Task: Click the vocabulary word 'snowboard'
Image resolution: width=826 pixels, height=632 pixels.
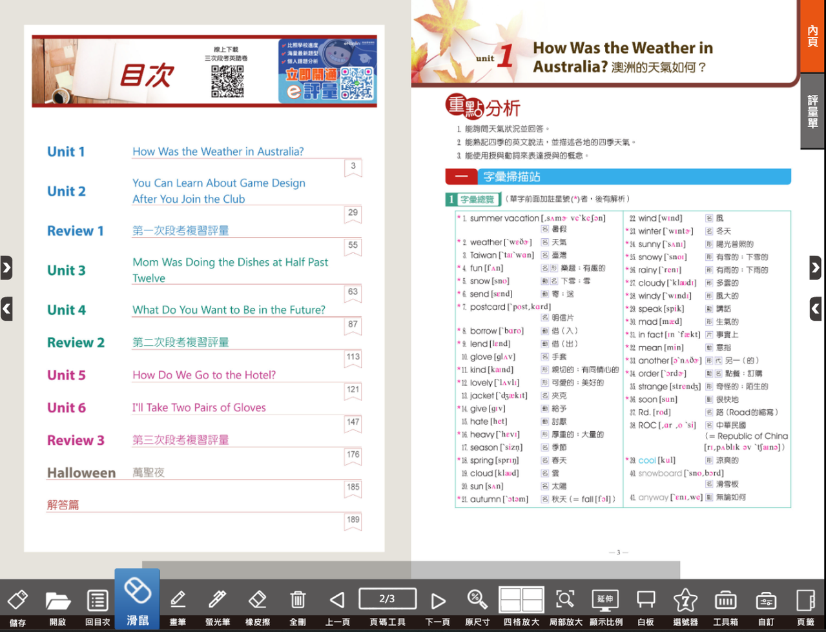Action: coord(660,473)
